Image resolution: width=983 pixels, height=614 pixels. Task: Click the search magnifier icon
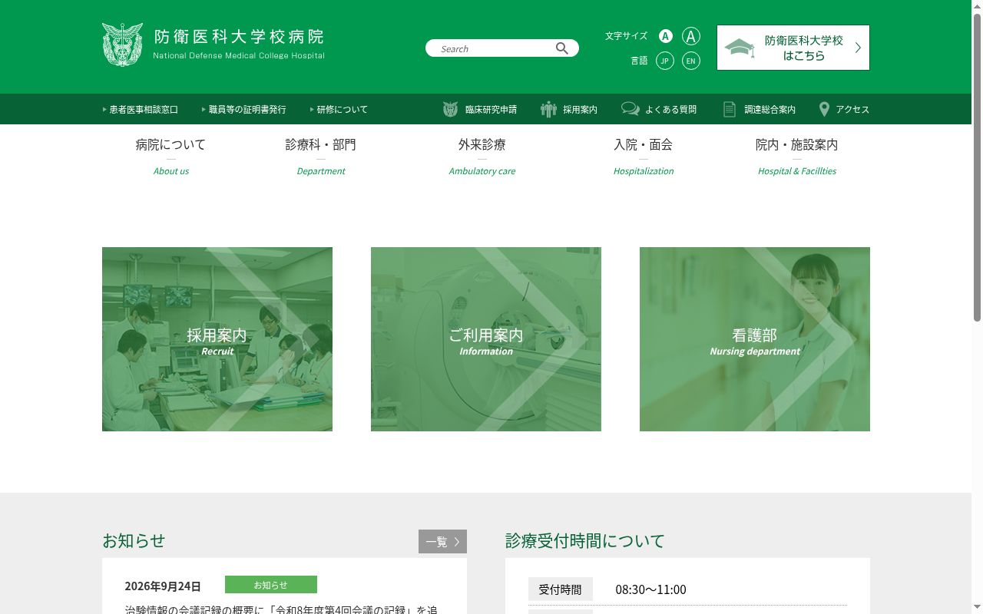click(562, 48)
